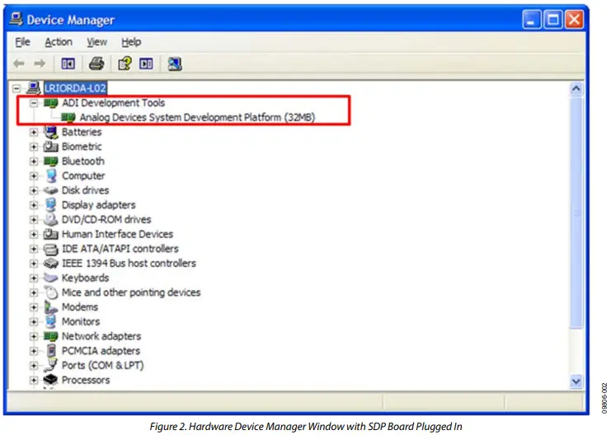The height and width of the screenshot is (435, 611).
Task: Maximize the Device Manager window
Action: coord(553,19)
